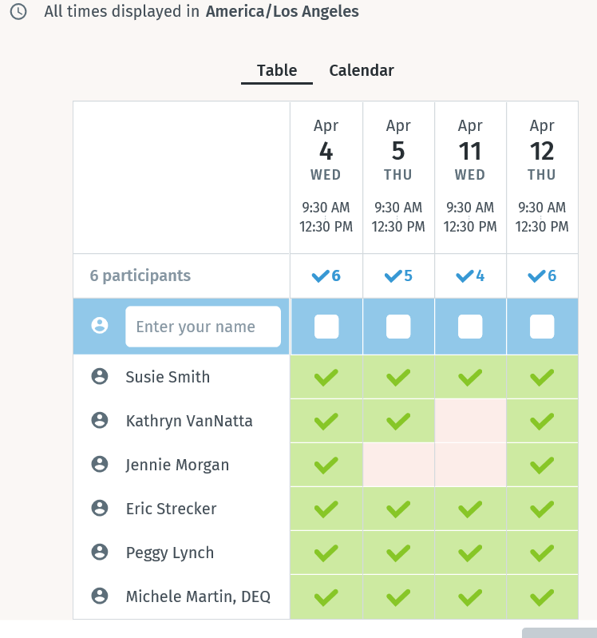Click Michele Martin, DEQ avatar icon
597x638 pixels.
point(100,596)
